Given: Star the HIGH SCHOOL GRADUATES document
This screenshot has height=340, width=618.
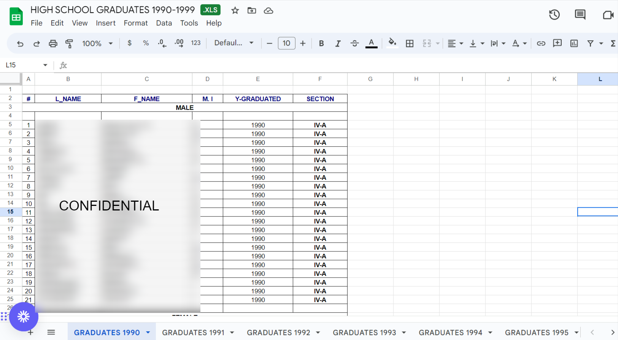Looking at the screenshot, I should (235, 11).
